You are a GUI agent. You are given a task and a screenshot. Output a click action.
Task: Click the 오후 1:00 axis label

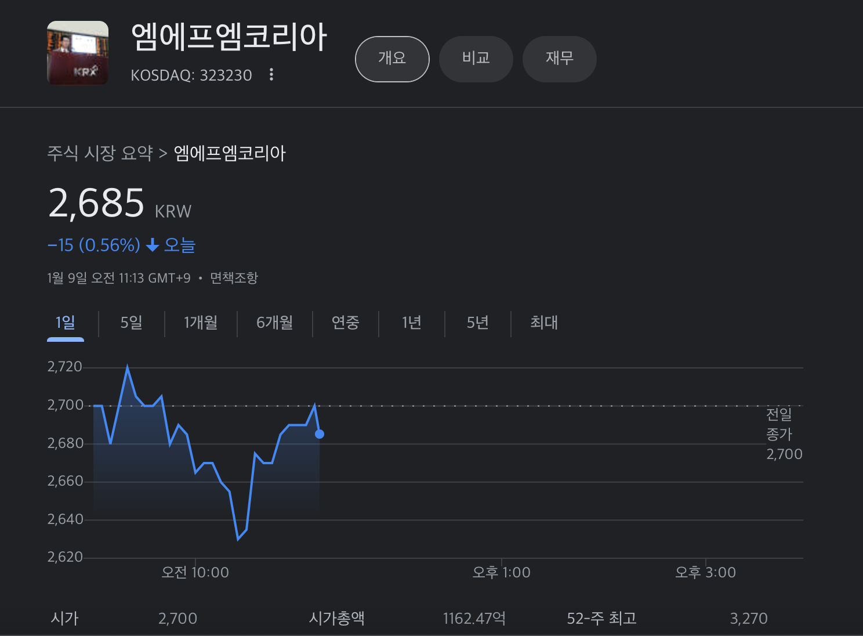pos(502,573)
